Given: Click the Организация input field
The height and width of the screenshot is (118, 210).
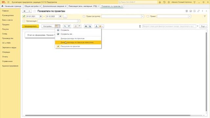Looking at the screenshot, I should [57, 21].
